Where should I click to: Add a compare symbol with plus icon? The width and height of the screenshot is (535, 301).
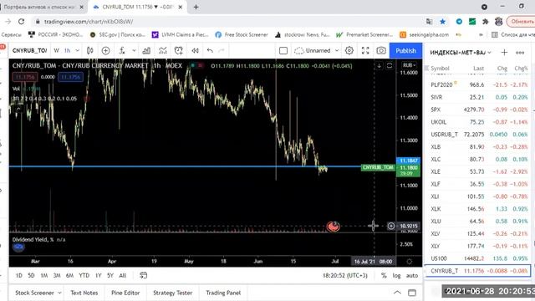click(x=106, y=50)
